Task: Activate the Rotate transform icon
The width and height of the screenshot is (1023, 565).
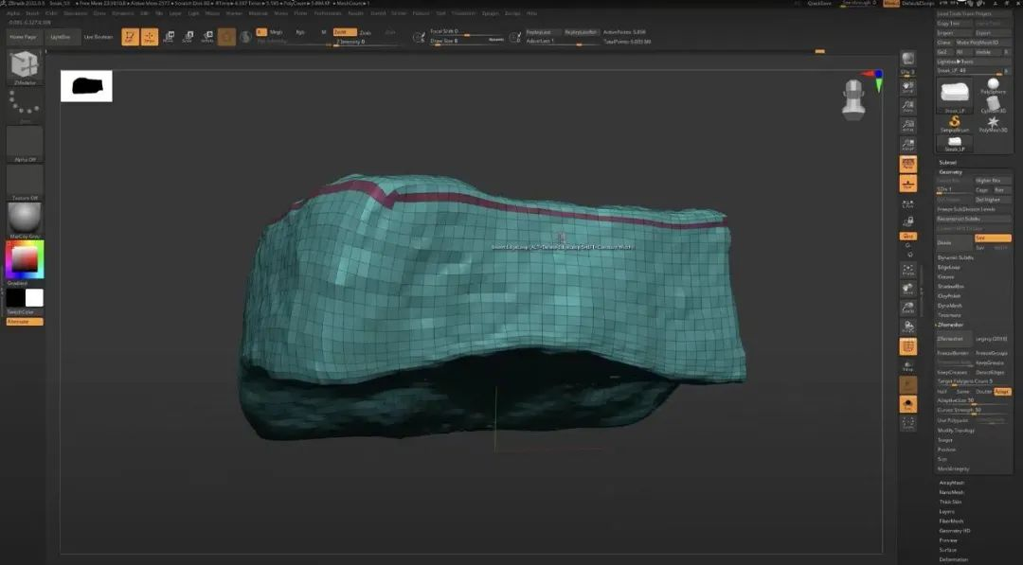Action: 206,37
